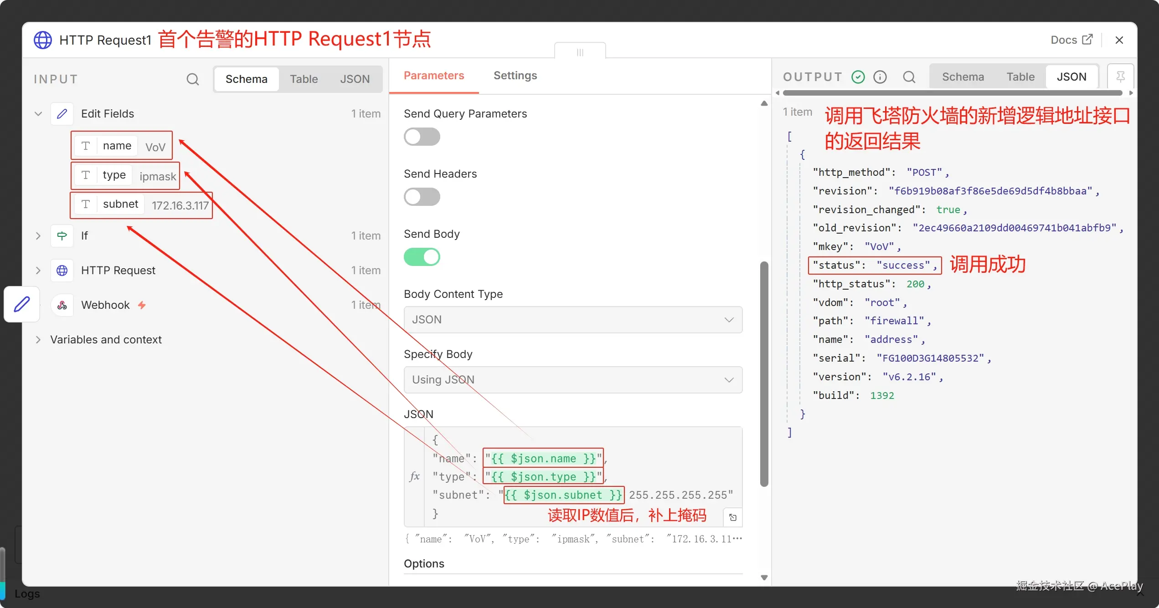Open the Body Content Type dropdown

pyautogui.click(x=573, y=320)
